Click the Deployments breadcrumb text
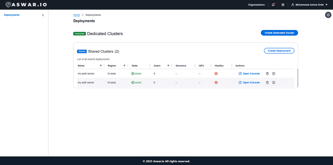333x165 pixels. point(93,15)
